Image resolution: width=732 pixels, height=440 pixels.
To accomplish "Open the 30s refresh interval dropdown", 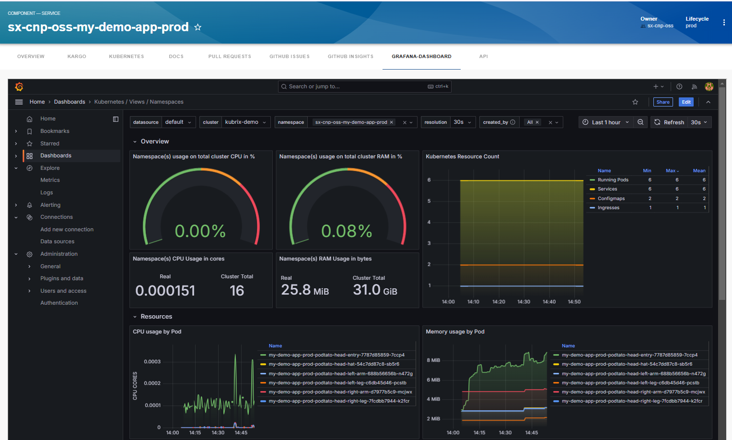I will [699, 122].
